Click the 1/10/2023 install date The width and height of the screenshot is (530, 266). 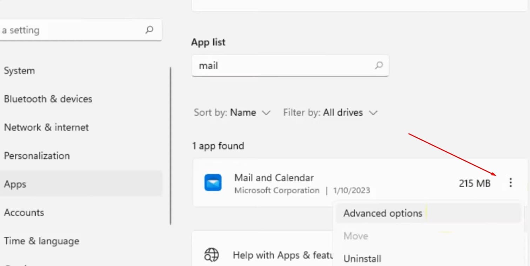351,190
